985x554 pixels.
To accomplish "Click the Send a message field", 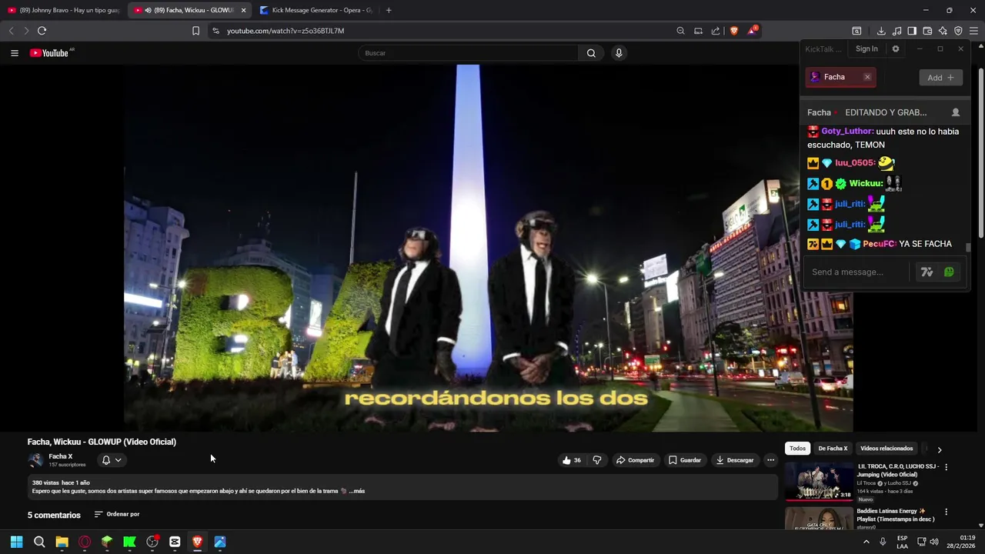I will pyautogui.click(x=856, y=272).
